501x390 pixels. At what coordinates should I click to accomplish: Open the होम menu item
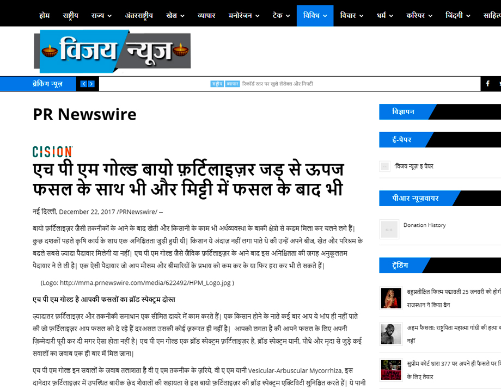[x=45, y=15]
